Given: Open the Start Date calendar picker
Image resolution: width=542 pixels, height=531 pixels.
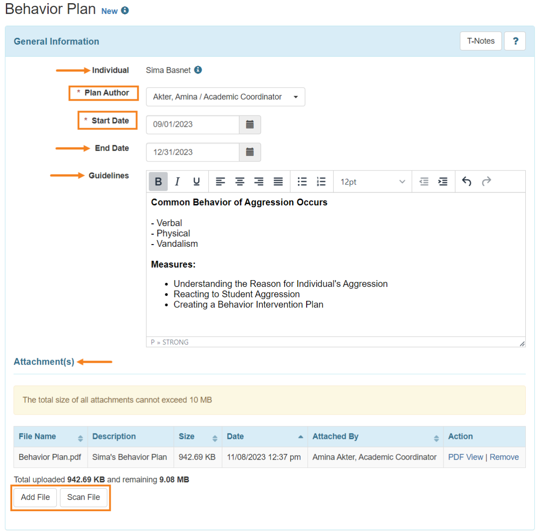Looking at the screenshot, I should coord(250,125).
